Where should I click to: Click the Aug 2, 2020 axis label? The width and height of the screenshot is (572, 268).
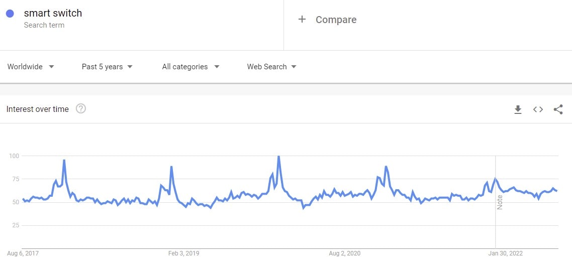[344, 253]
